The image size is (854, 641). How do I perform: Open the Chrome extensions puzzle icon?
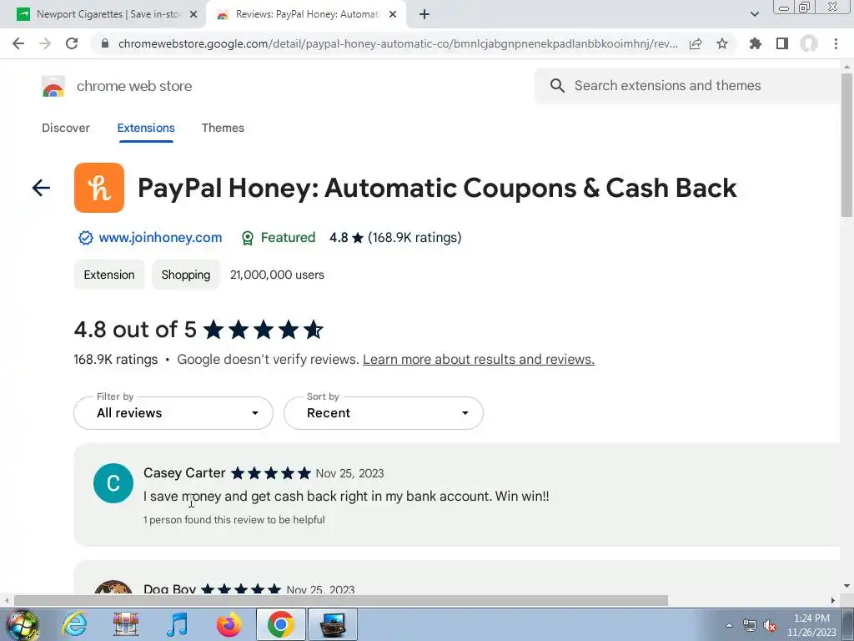(755, 43)
